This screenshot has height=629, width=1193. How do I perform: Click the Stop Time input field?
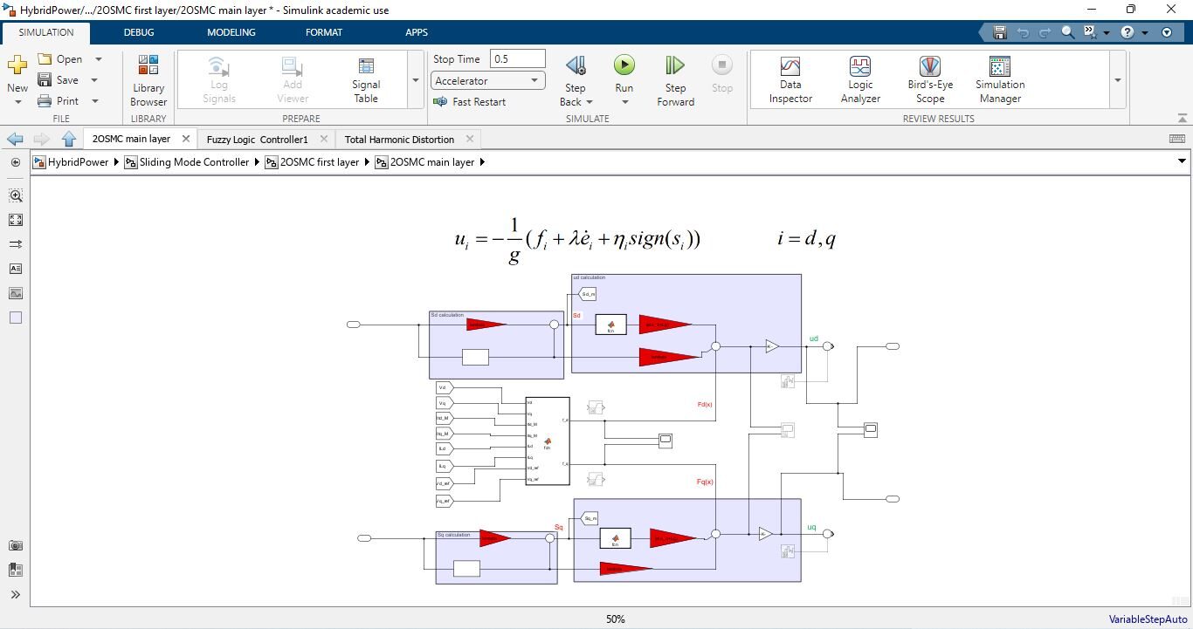click(517, 59)
